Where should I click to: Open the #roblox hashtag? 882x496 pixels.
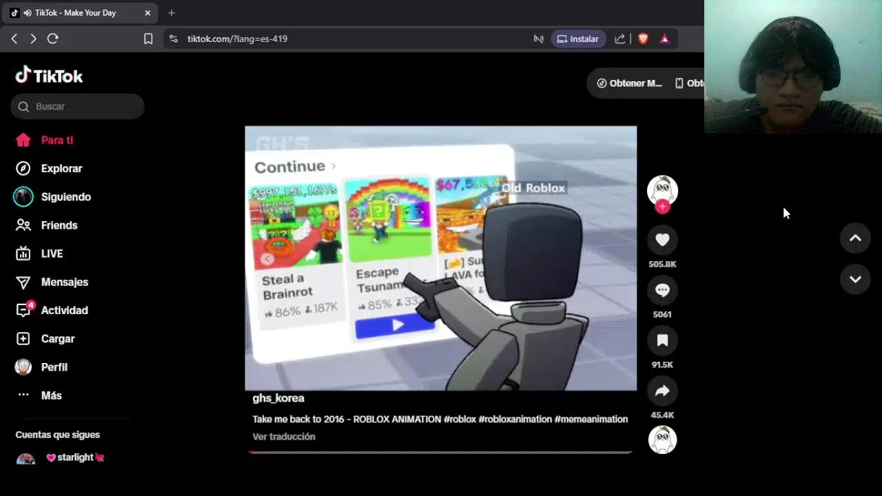click(460, 419)
